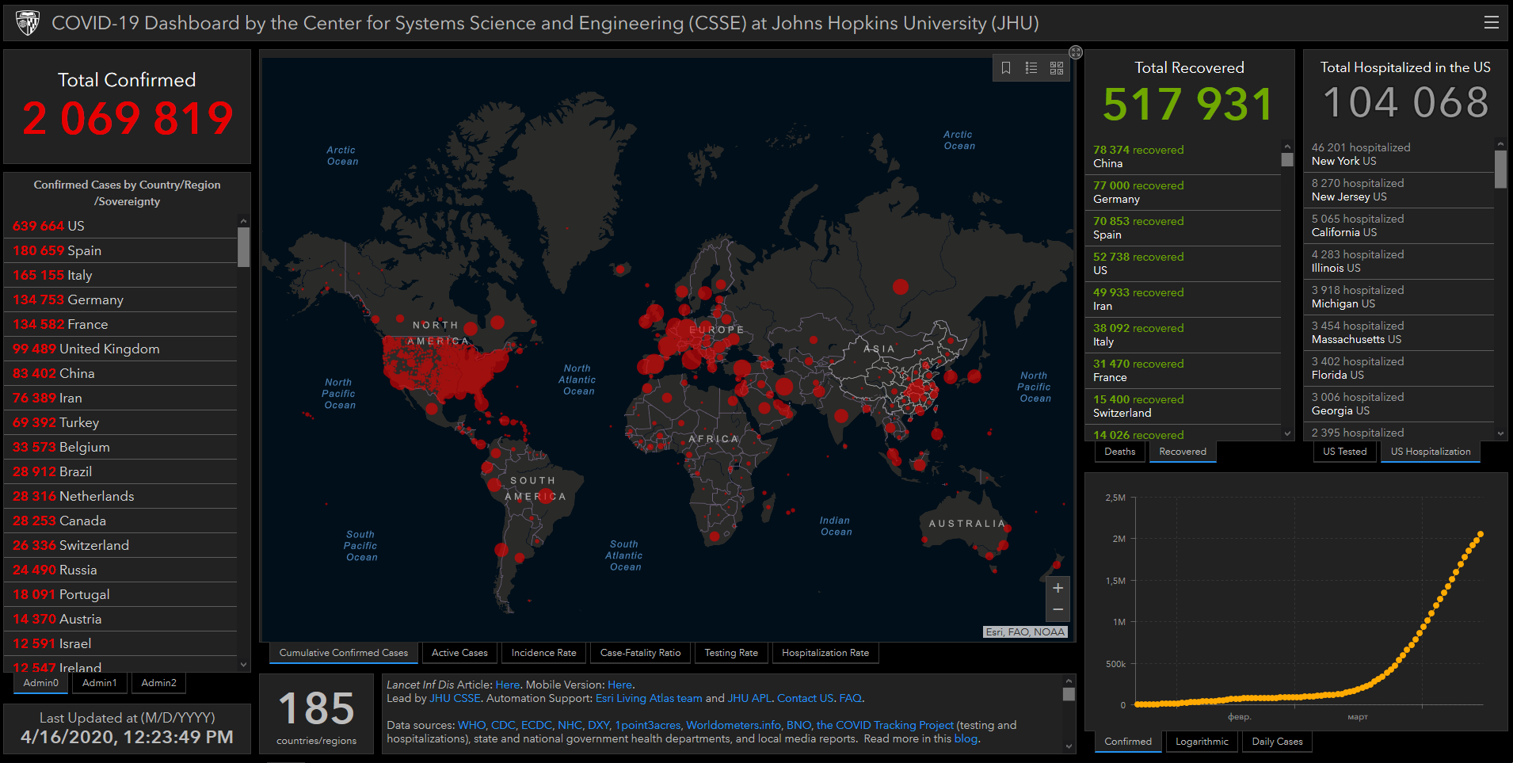Click the last data point on chart
The image size is (1513, 763).
point(1481,534)
